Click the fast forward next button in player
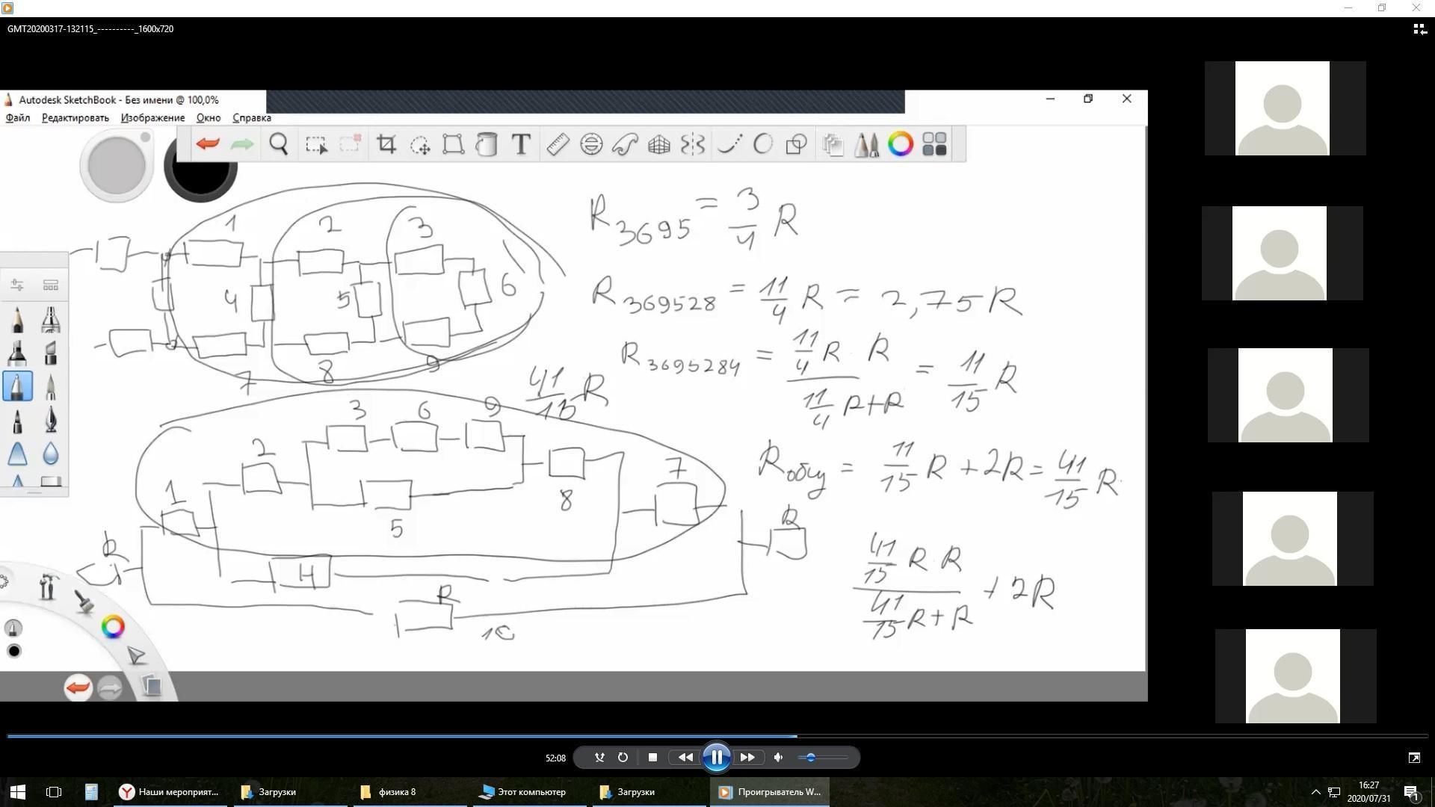The width and height of the screenshot is (1435, 807). pyautogui.click(x=747, y=757)
